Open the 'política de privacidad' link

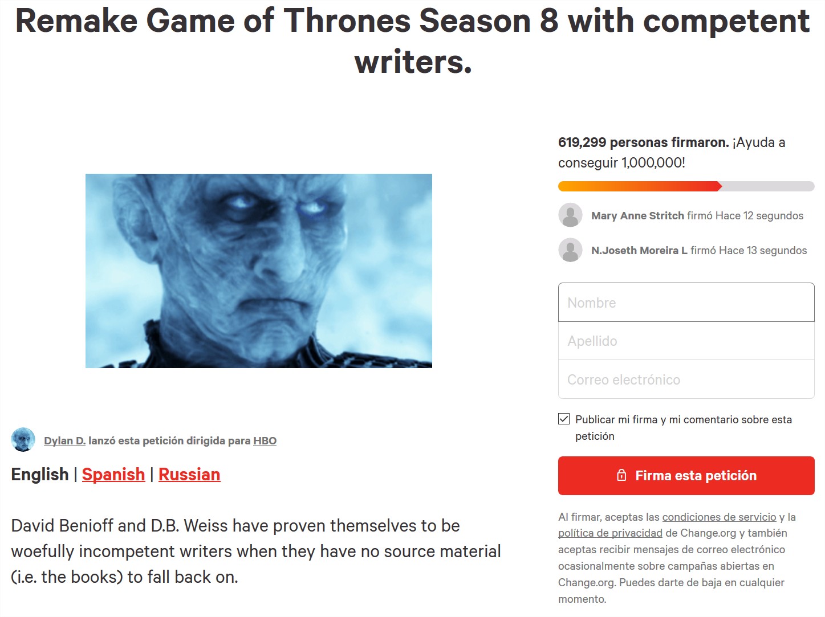click(x=610, y=533)
